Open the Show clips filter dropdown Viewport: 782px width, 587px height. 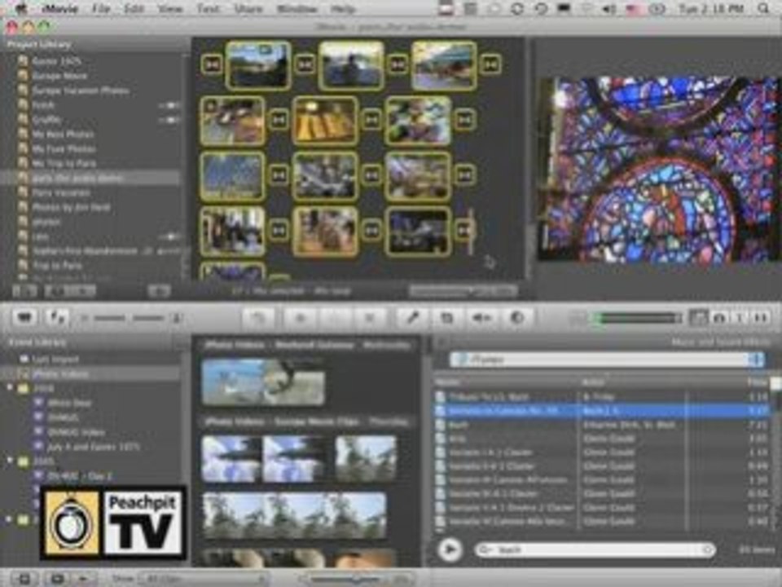203,579
